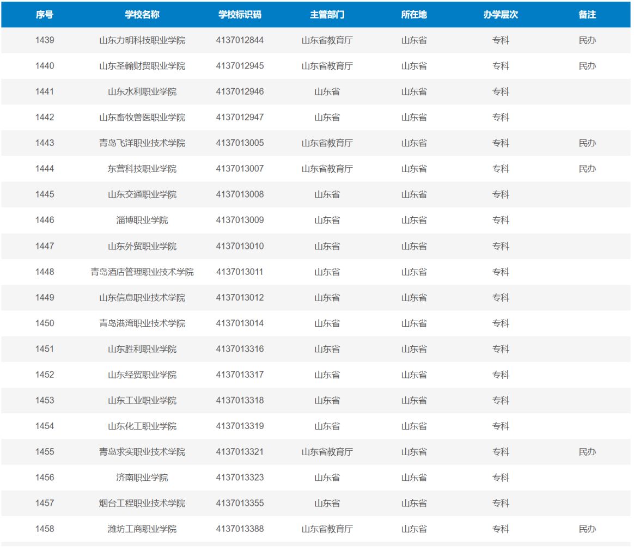Click school code 4137013355
Viewport: 634px width, 551px height.
coord(240,503)
